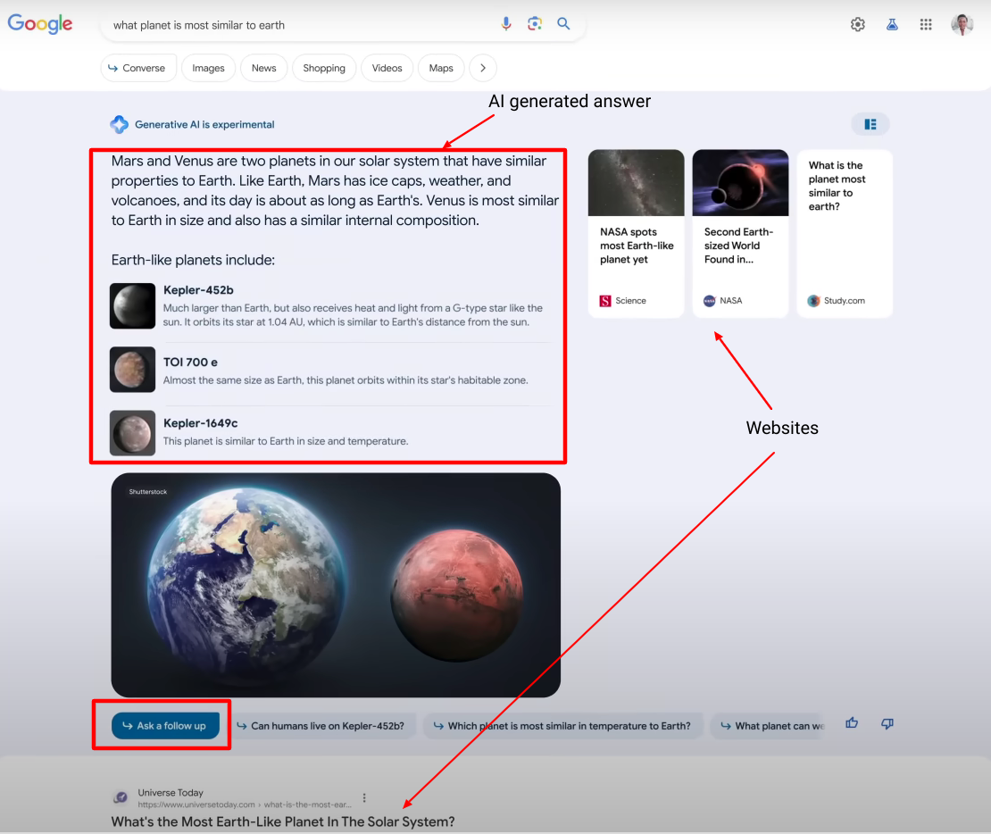The width and height of the screenshot is (991, 834).
Task: Click the TOI 700 e heading
Action: pyautogui.click(x=190, y=363)
